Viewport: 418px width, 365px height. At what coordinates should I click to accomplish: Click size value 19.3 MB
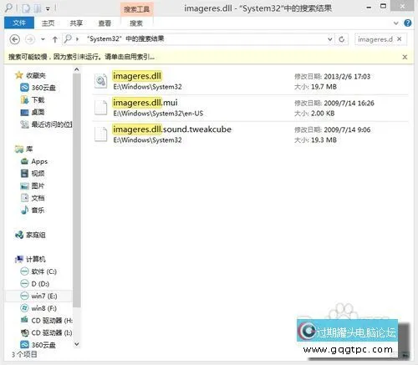tap(324, 140)
